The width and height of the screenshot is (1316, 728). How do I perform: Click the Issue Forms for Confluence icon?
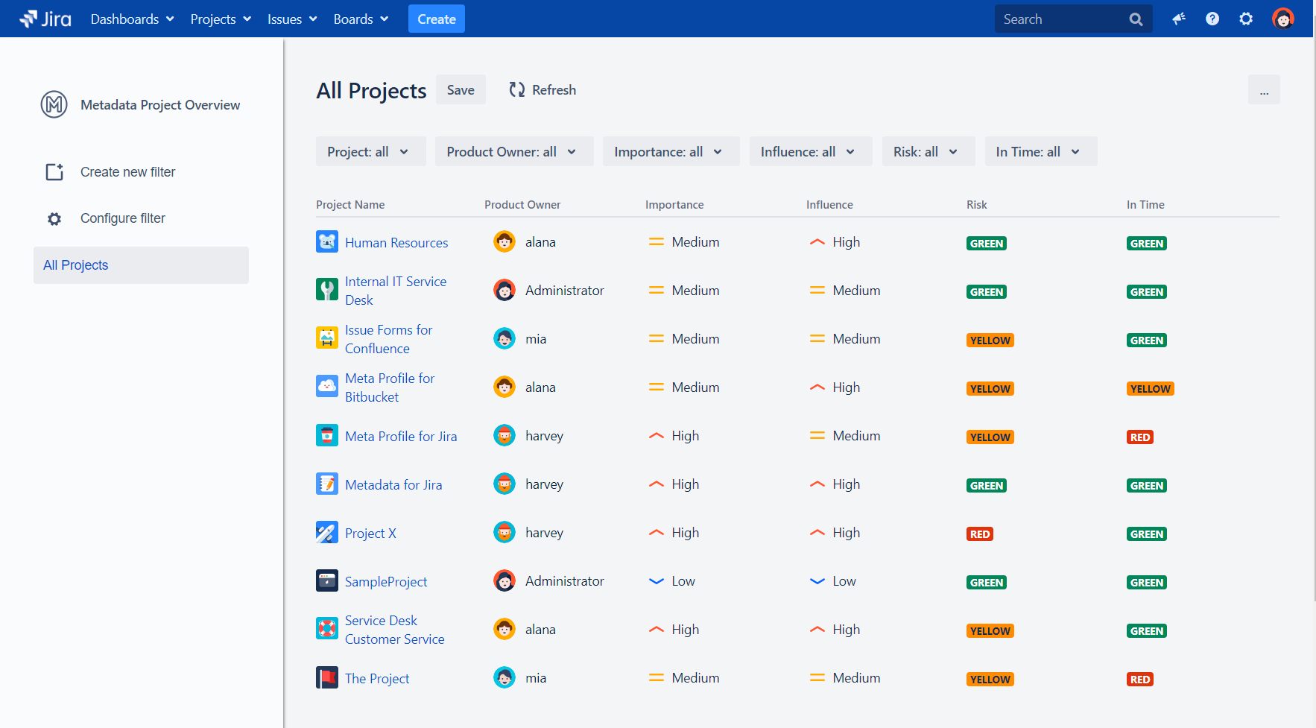tap(327, 338)
